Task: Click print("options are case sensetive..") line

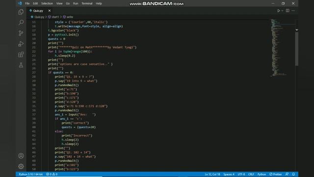Action: tap(80, 64)
